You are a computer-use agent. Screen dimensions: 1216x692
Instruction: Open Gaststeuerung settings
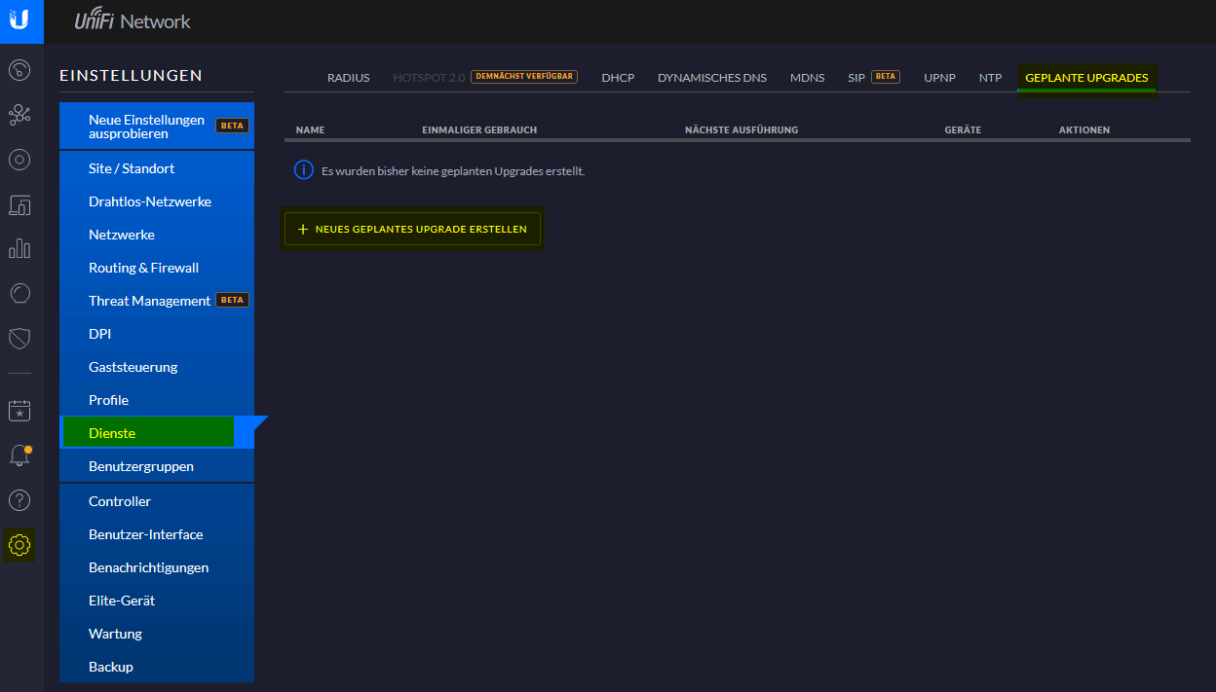point(157,367)
